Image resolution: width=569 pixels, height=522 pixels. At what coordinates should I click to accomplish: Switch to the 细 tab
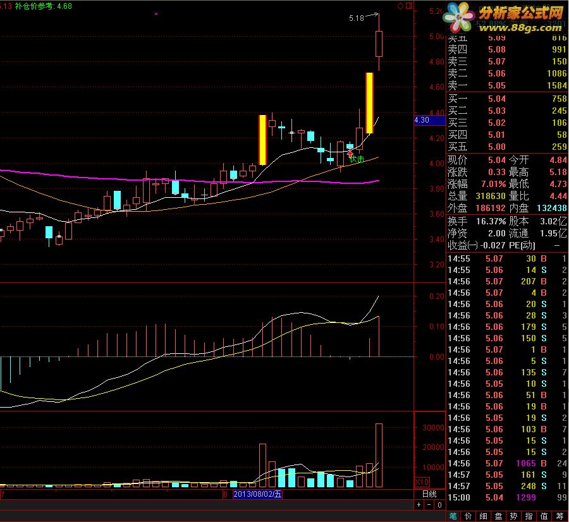484,516
